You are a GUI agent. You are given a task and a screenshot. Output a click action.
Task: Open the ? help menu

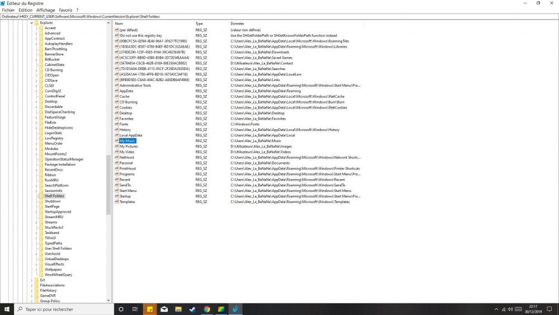point(77,10)
